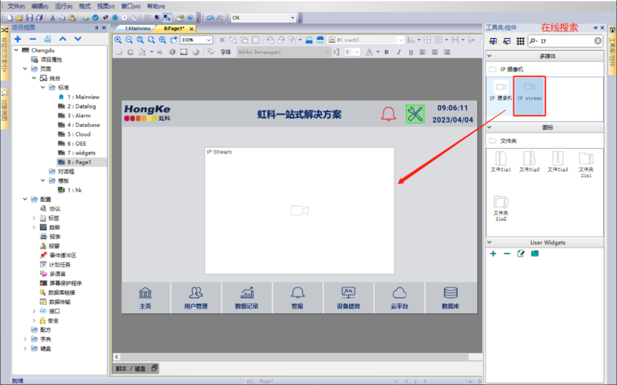Open 项目属性 in the project tree

point(51,59)
